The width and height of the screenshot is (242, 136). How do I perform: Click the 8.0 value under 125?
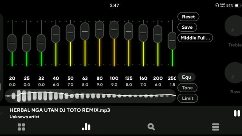129,85
